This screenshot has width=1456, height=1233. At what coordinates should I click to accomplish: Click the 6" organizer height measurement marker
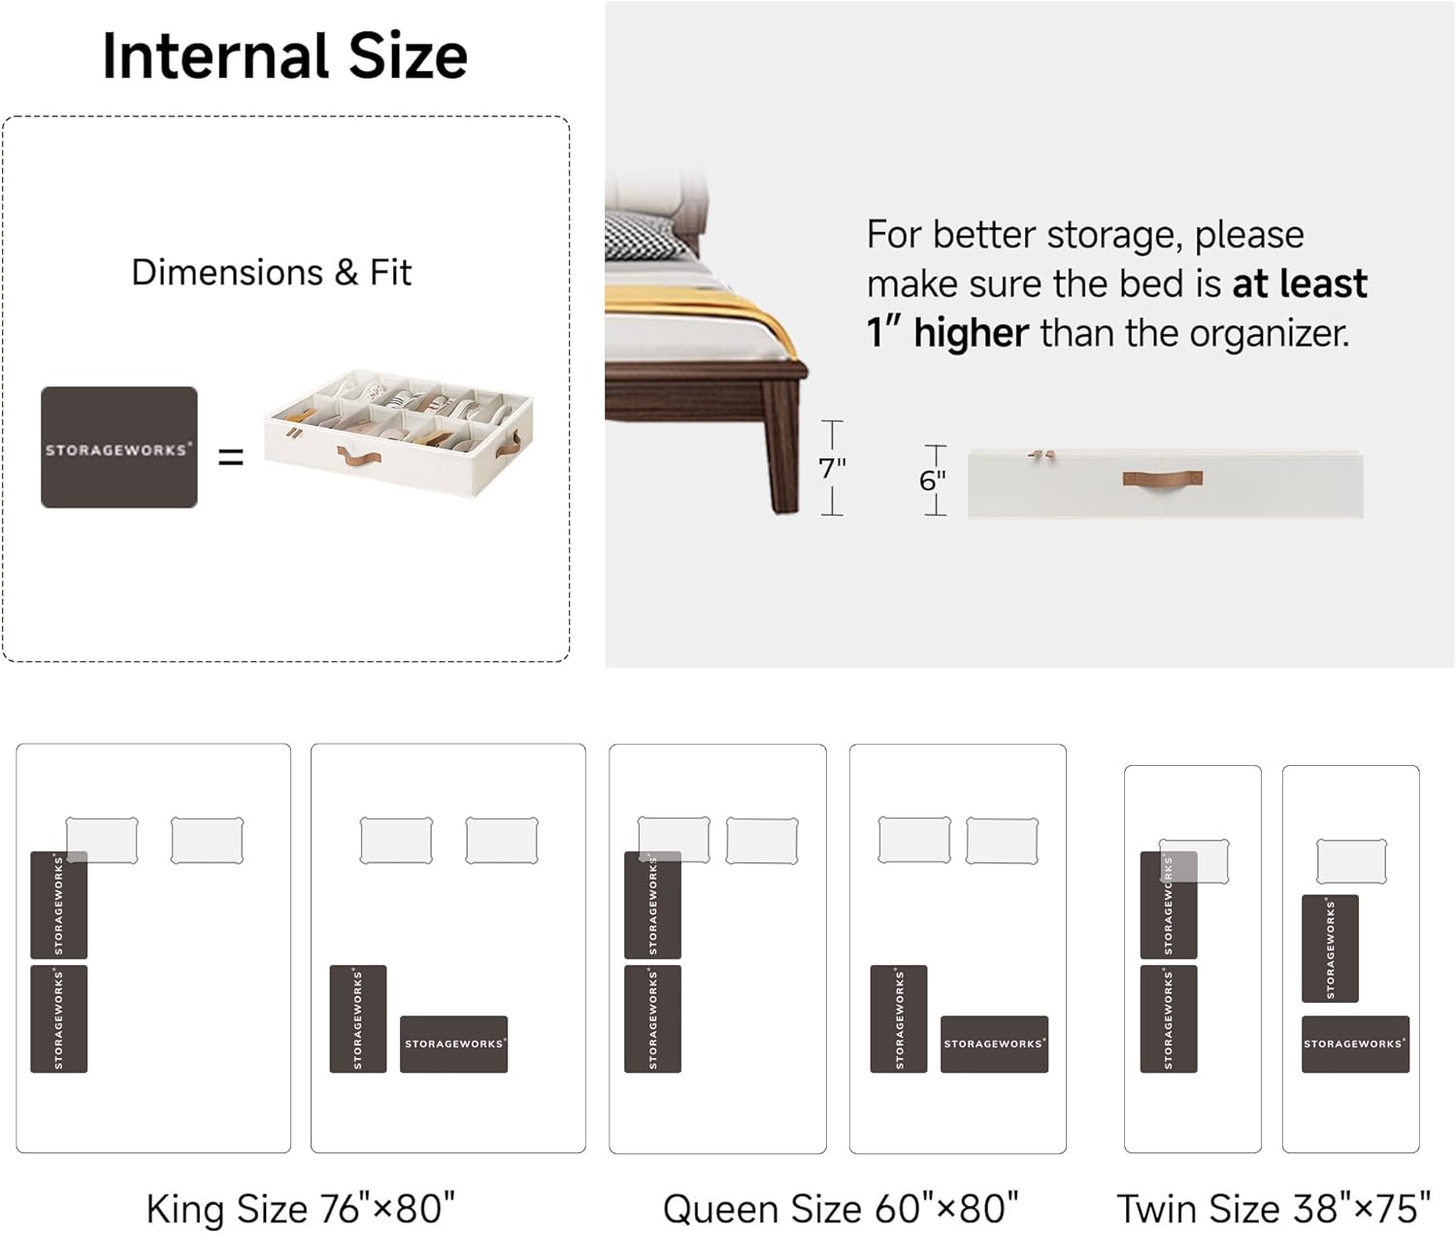tap(934, 480)
